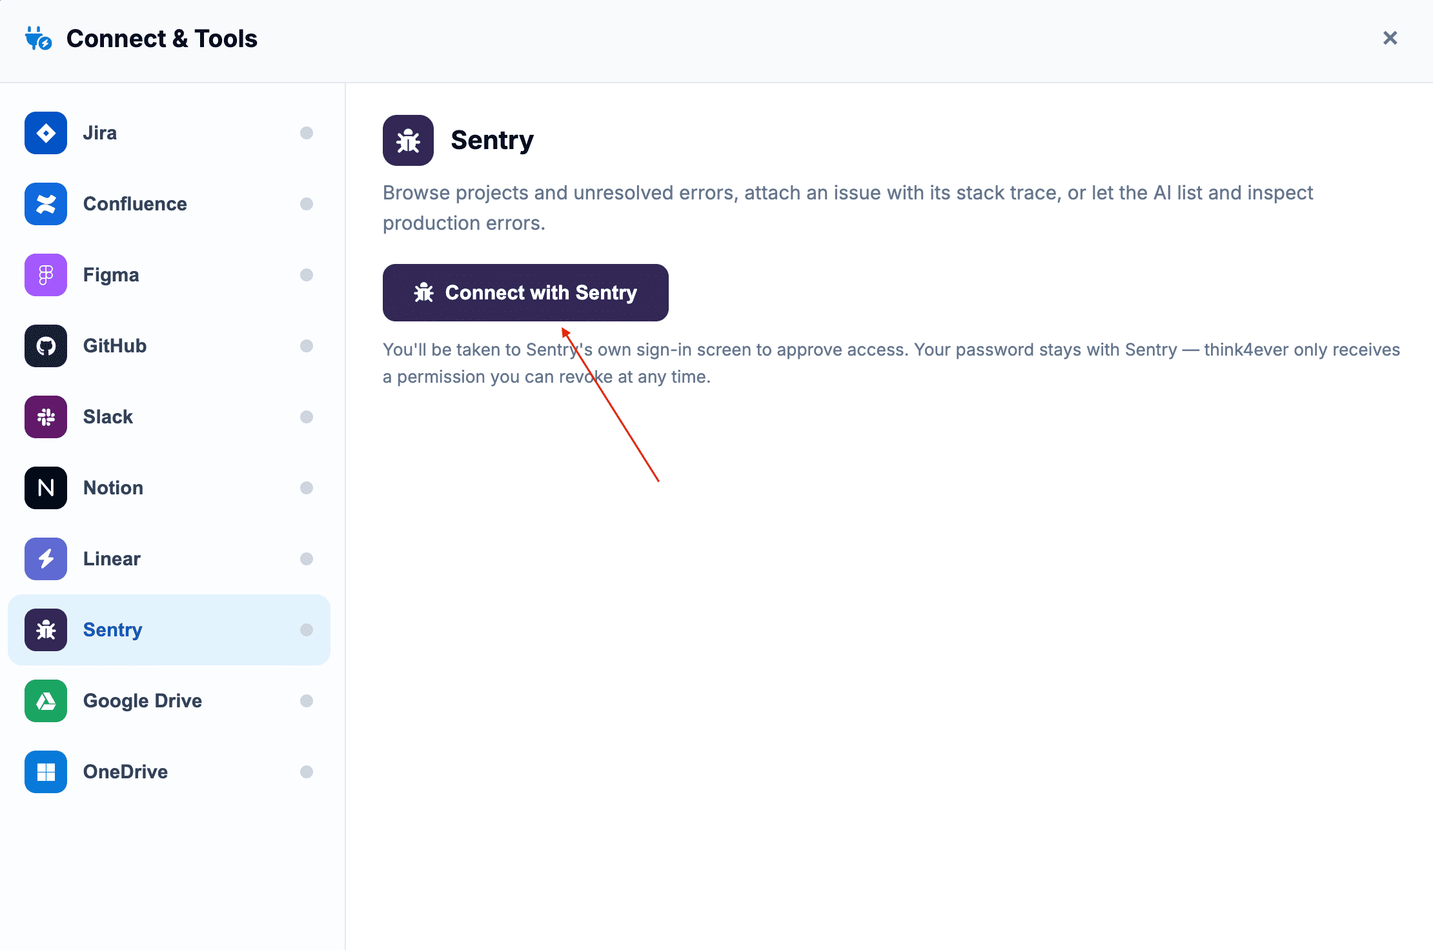Select the Slack logo icon
The width and height of the screenshot is (1433, 950).
[x=46, y=417]
